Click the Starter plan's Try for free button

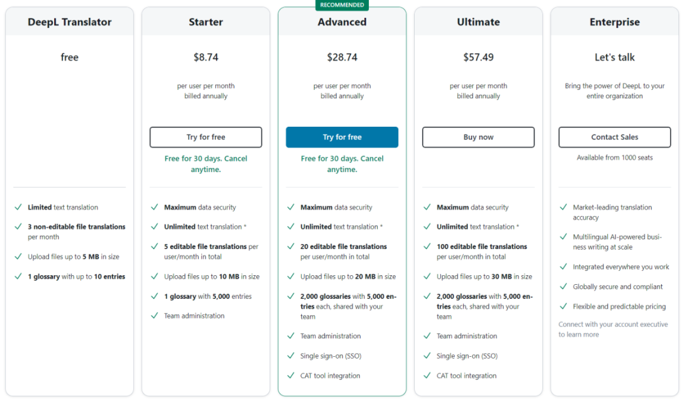pyautogui.click(x=206, y=137)
